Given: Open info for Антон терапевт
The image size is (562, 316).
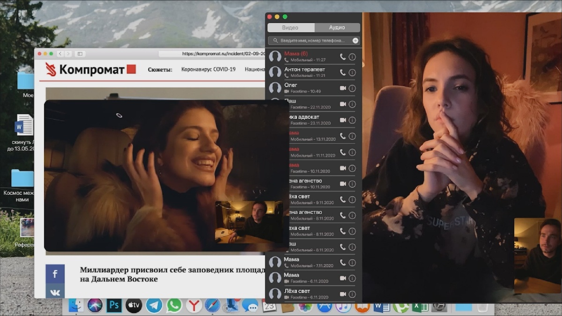Looking at the screenshot, I should (352, 73).
